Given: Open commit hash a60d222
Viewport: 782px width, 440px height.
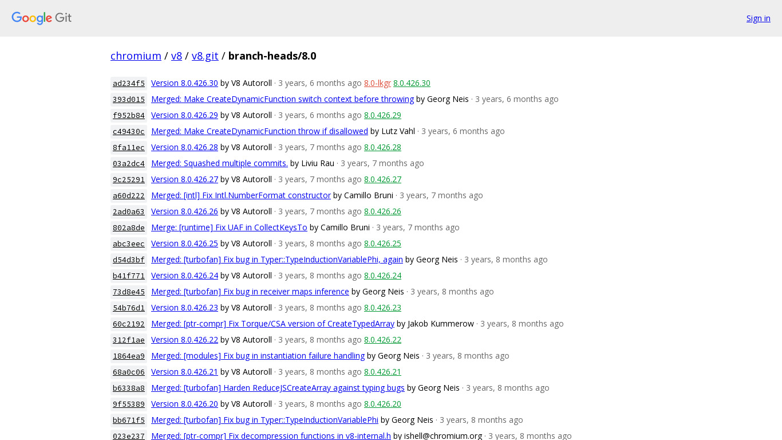Looking at the screenshot, I should [x=129, y=195].
